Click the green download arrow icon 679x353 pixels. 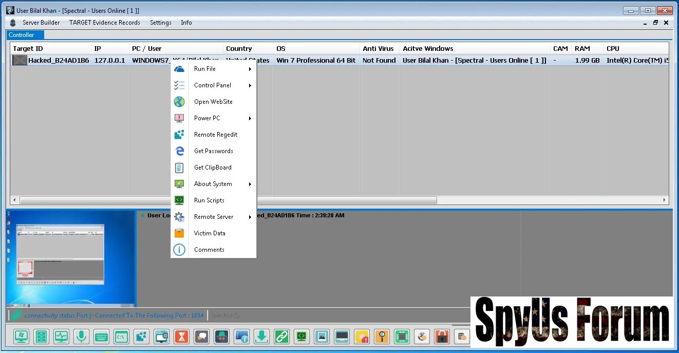(261, 337)
